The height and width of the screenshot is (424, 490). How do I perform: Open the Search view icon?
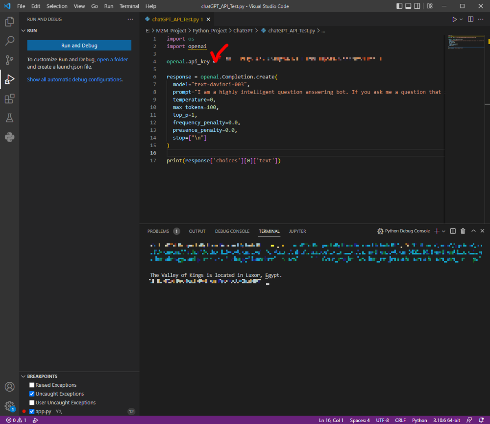point(9,41)
